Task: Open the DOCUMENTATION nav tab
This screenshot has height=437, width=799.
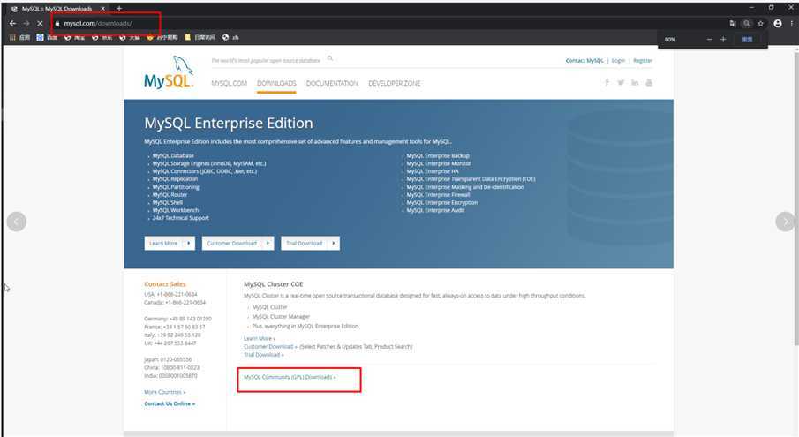Action: (332, 83)
